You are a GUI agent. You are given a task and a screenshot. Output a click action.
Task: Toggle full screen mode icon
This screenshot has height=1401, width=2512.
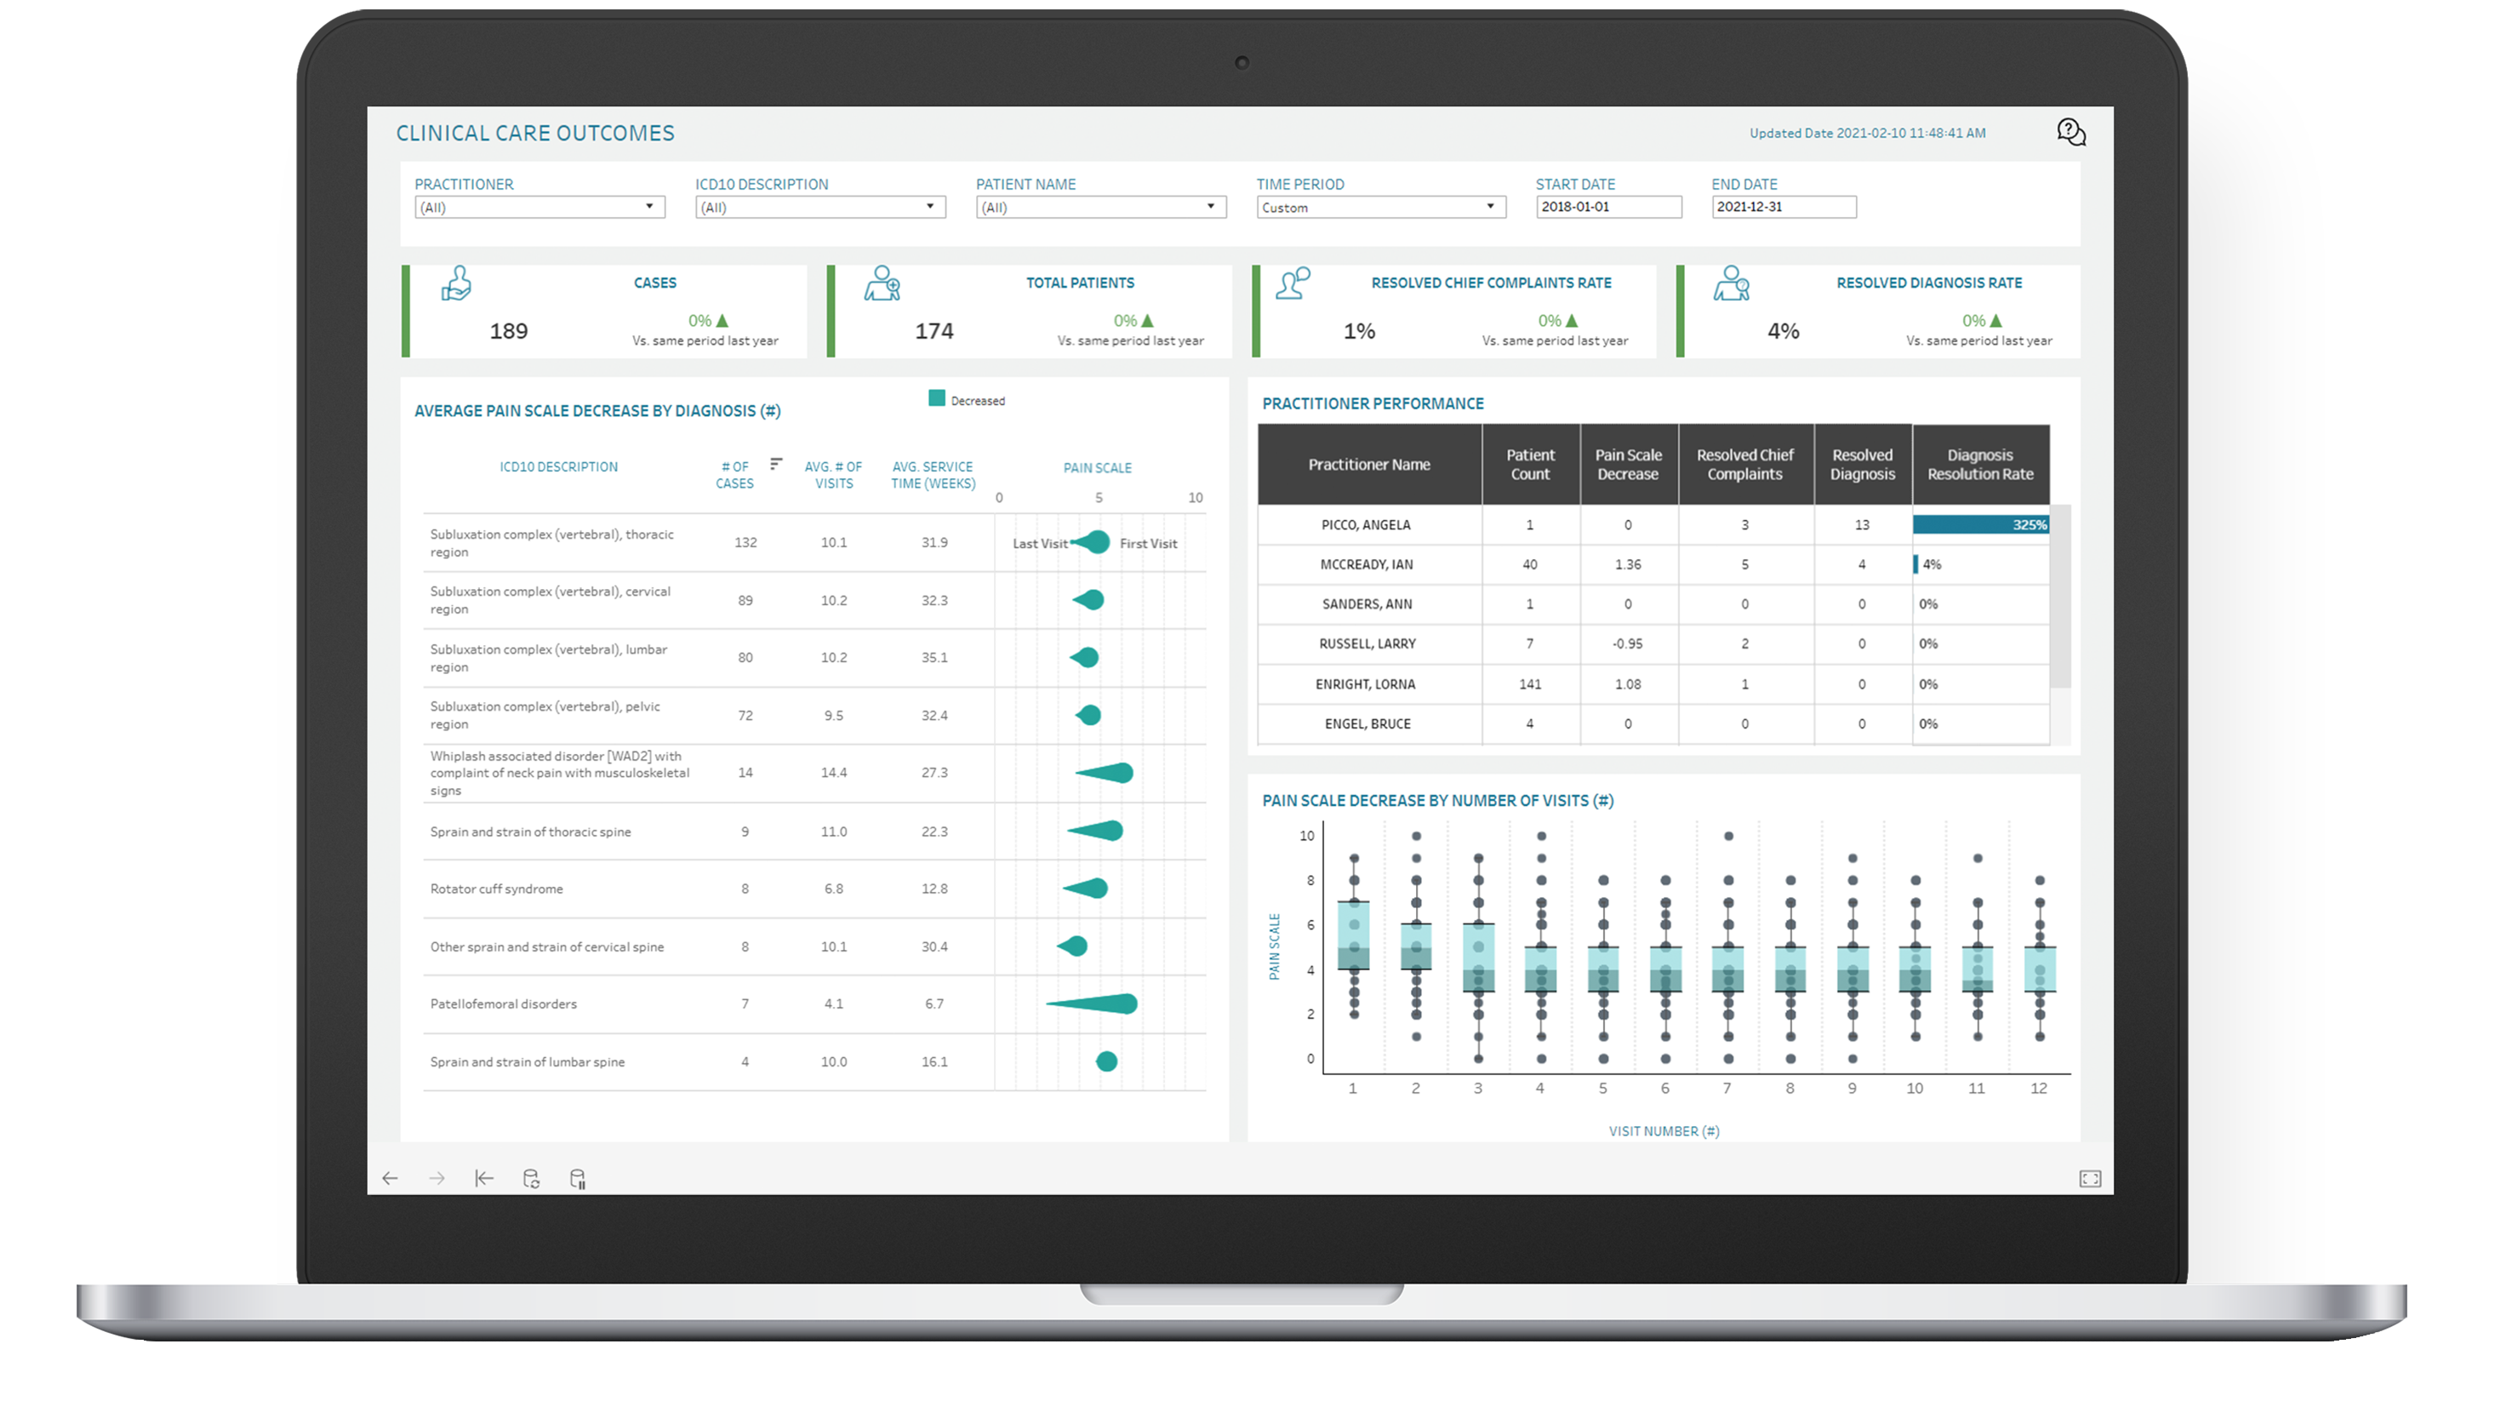click(2090, 1179)
